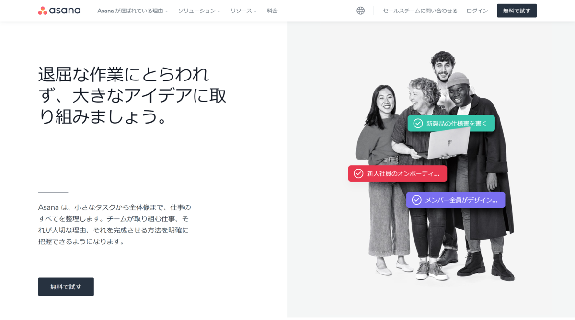Click the Asana logo in the header
575x320 pixels.
pos(59,11)
